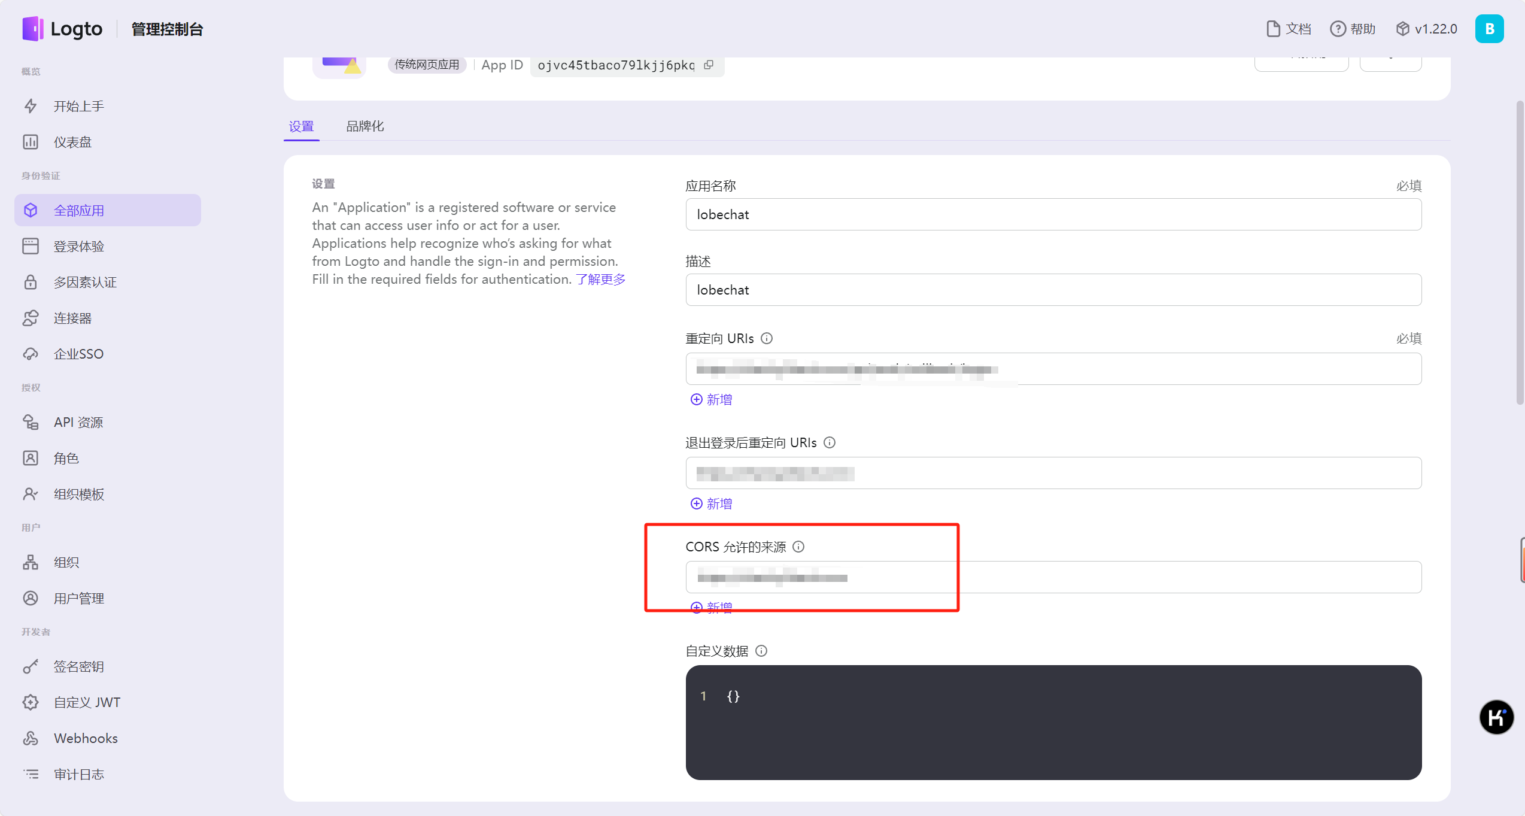1525x816 pixels.
Task: Open the 仪表盘 dashboard icon
Action: pos(31,142)
